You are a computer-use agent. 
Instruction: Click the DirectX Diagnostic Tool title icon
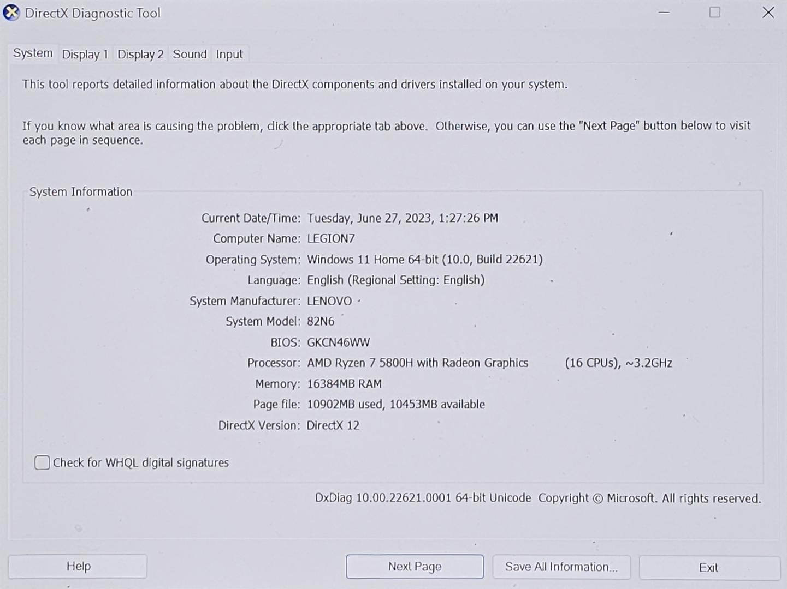point(11,13)
